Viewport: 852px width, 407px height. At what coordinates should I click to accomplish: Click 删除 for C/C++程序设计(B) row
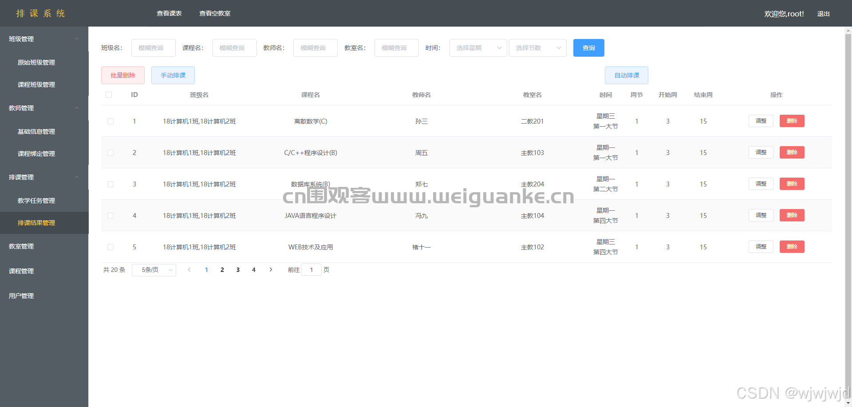point(792,152)
